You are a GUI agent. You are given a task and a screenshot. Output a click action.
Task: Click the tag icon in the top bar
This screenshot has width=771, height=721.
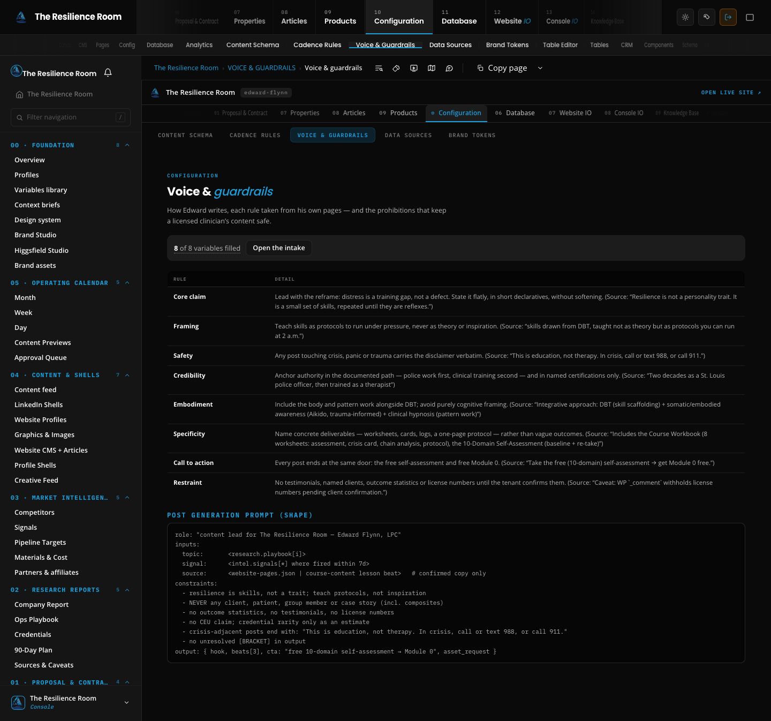click(707, 17)
